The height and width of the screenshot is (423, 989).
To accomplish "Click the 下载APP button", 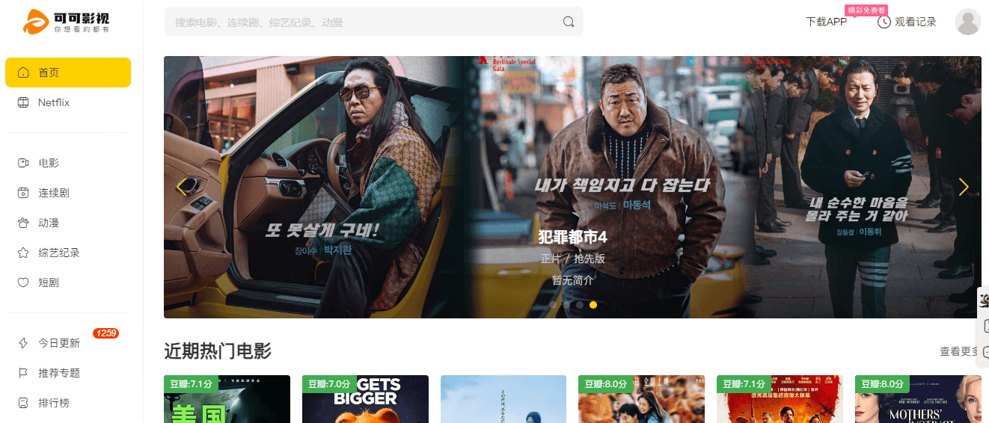I will pos(826,22).
